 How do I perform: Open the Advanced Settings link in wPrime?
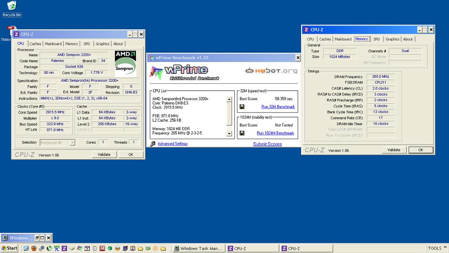[173, 144]
